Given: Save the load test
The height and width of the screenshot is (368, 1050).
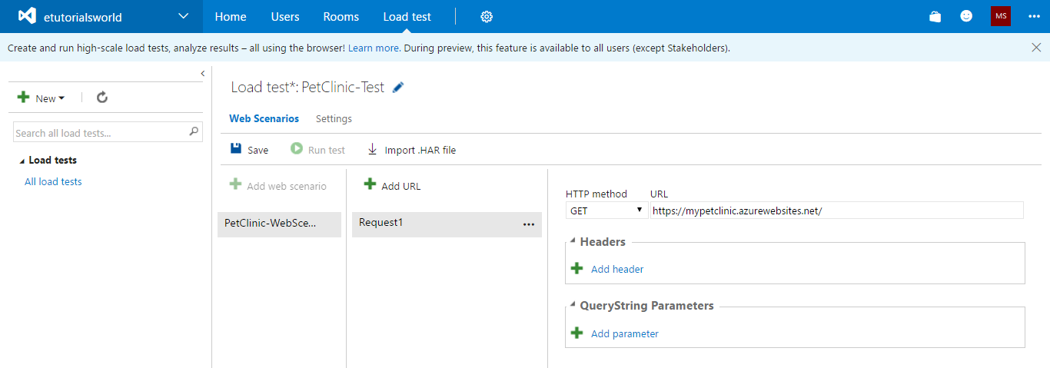Looking at the screenshot, I should (x=249, y=150).
